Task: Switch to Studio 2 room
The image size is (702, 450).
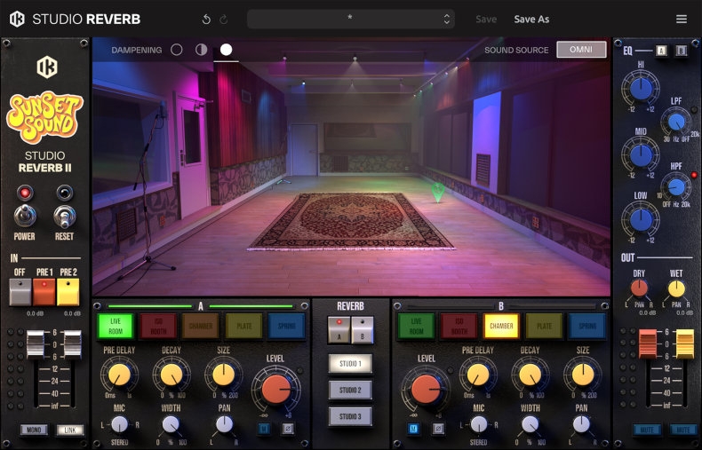Action: point(350,390)
